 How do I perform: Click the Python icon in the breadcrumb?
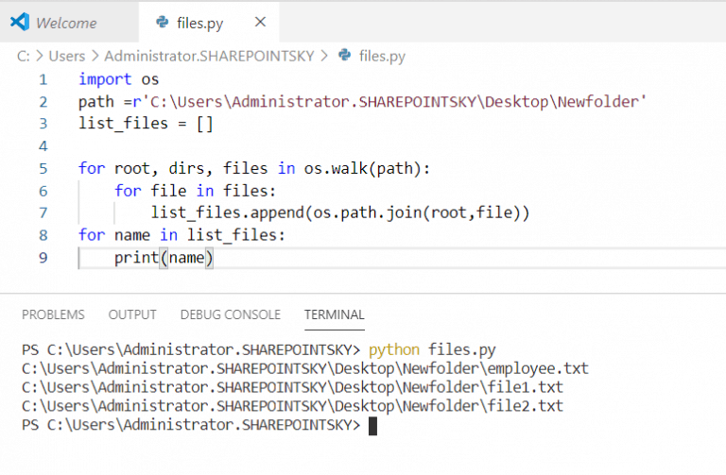point(345,55)
